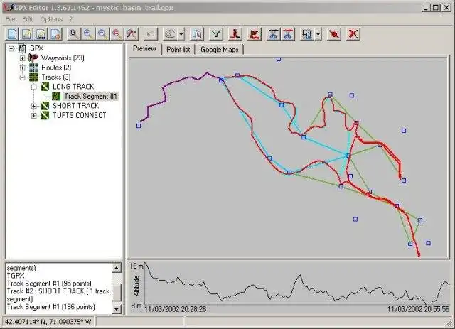Image resolution: width=455 pixels, height=329 pixels.
Task: Select the LONG TRACK tree item
Action: tap(73, 87)
